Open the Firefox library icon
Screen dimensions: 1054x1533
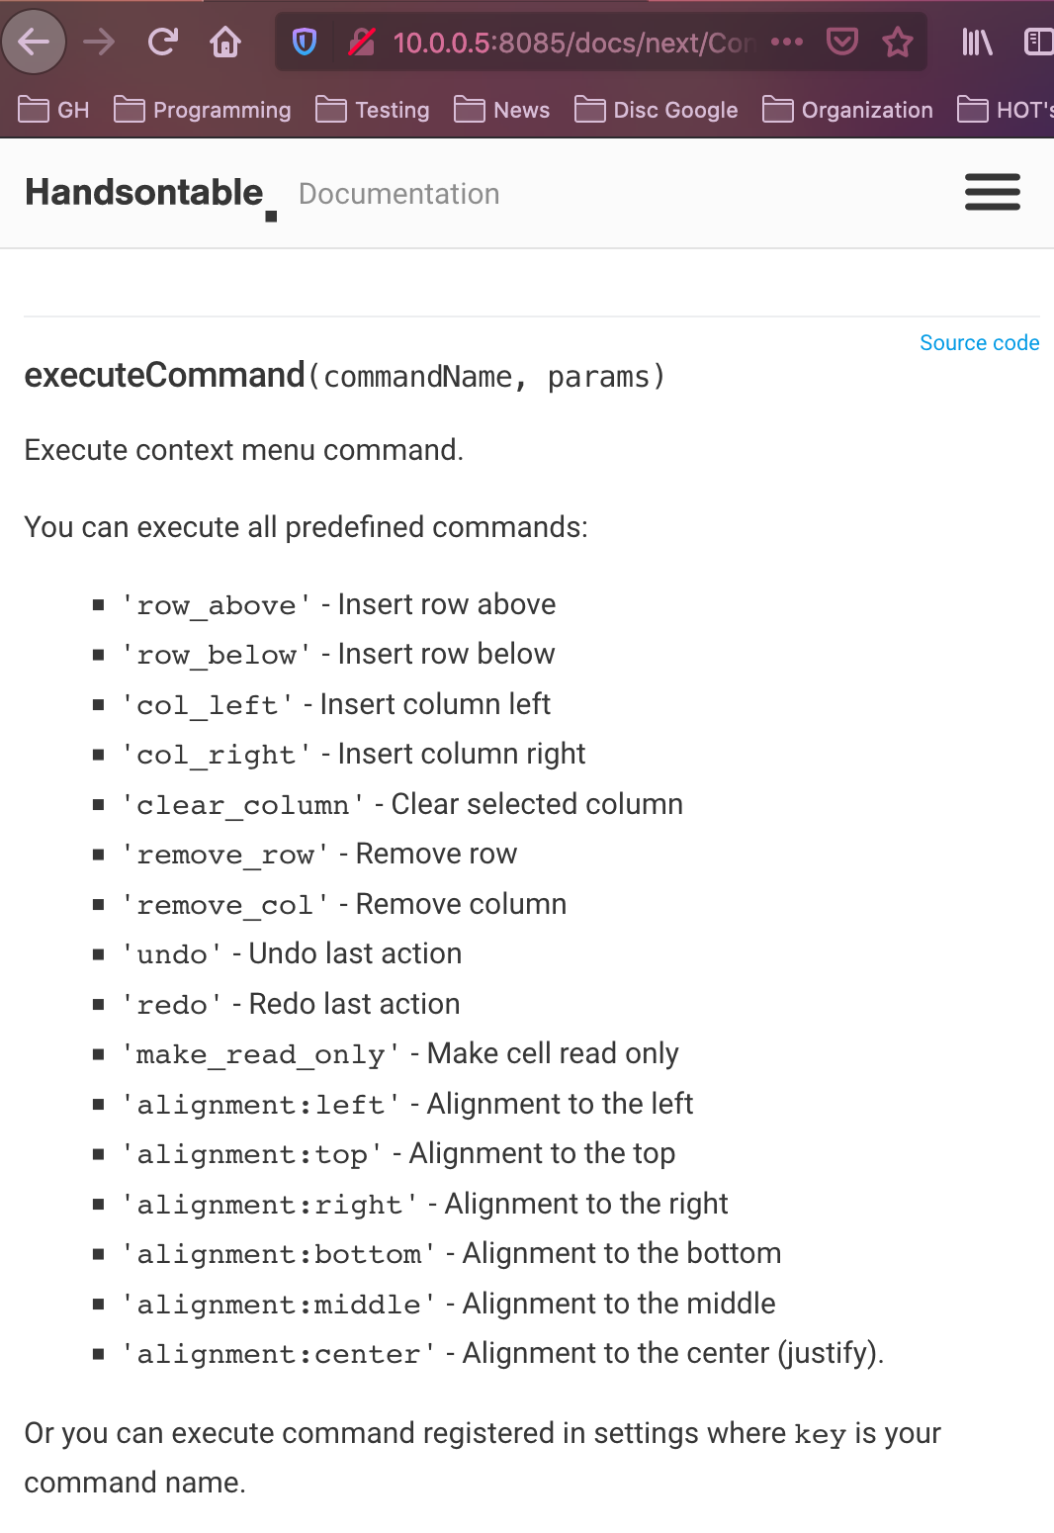click(975, 42)
